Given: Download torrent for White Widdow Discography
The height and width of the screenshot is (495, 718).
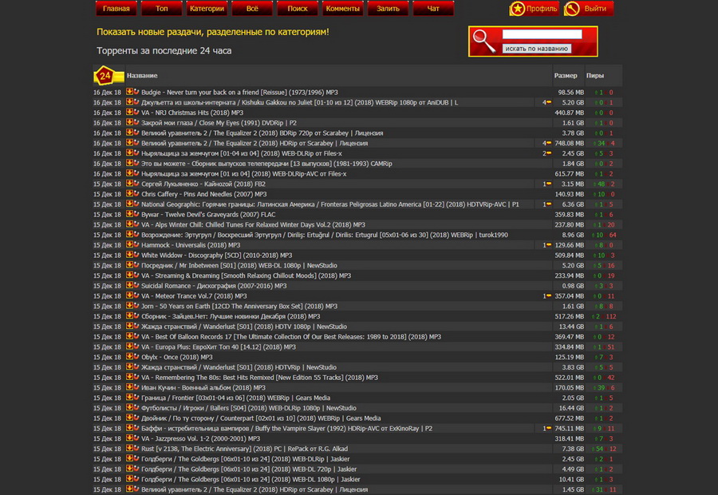Looking at the screenshot, I should point(129,255).
